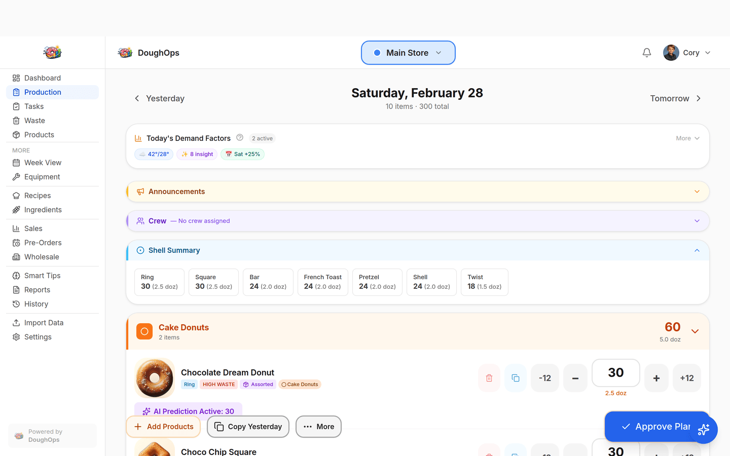View Smart Tips from the sidebar
Viewport: 730px width, 456px height.
pos(43,275)
